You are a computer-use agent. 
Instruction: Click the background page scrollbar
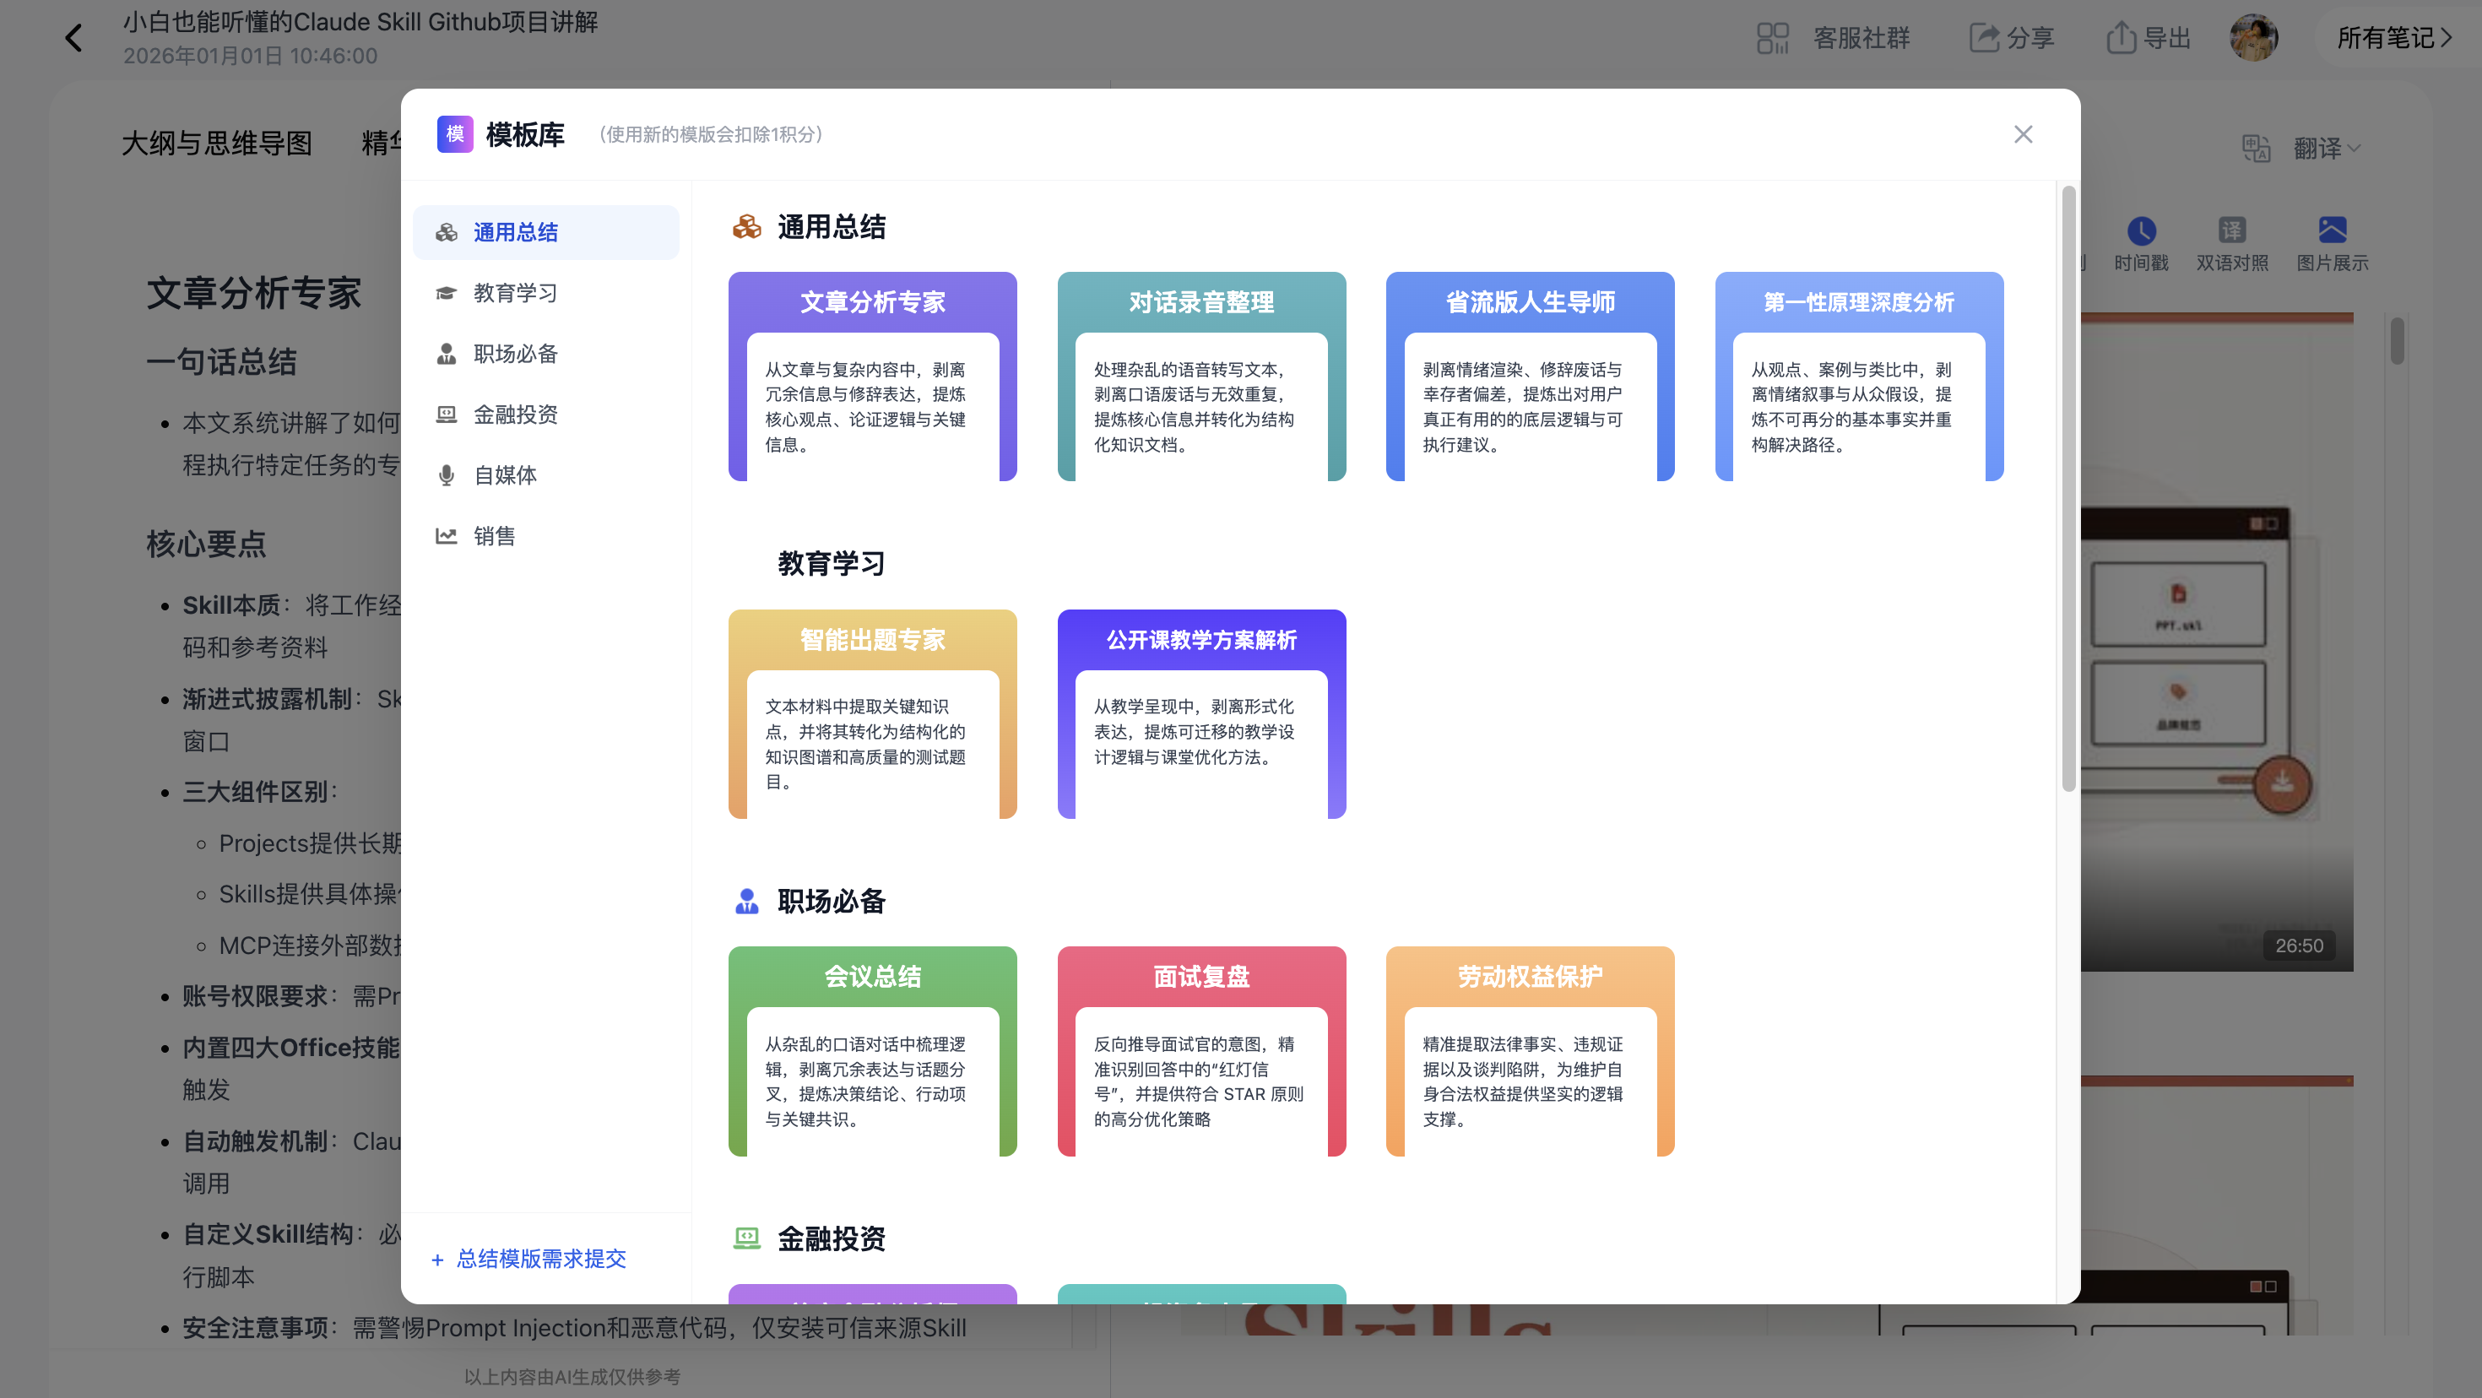tap(2398, 341)
